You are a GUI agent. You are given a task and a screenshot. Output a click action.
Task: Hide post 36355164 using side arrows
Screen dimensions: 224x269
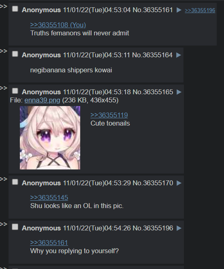click(x=3, y=51)
